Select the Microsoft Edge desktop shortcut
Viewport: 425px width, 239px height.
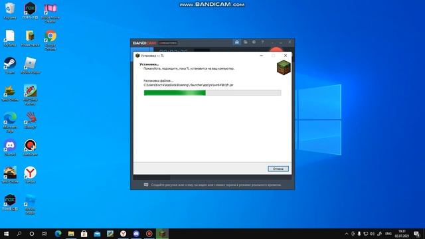10,122
